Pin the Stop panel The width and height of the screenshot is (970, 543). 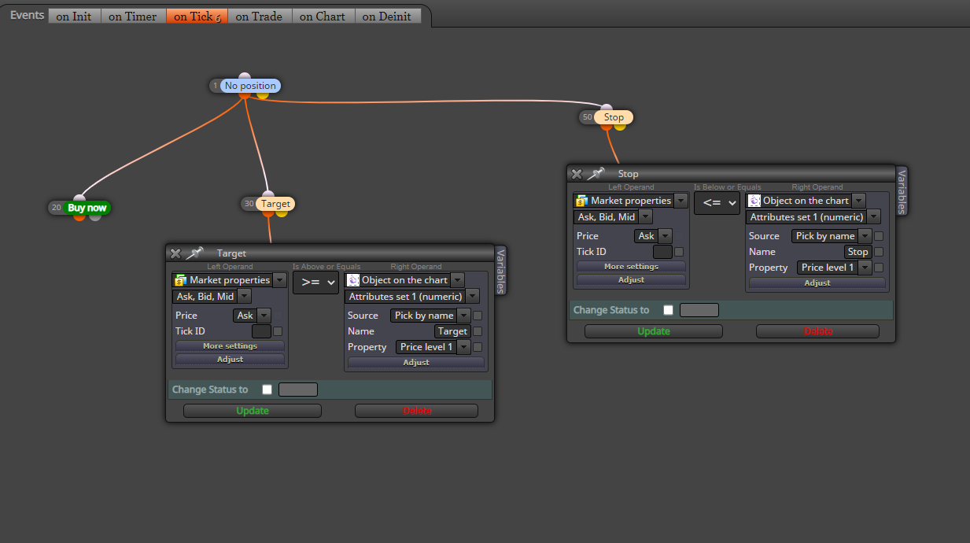[x=596, y=173]
